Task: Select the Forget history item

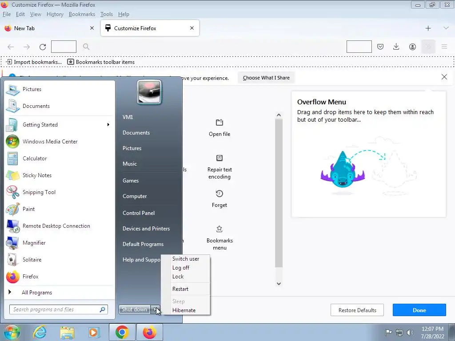Action: pos(220,199)
